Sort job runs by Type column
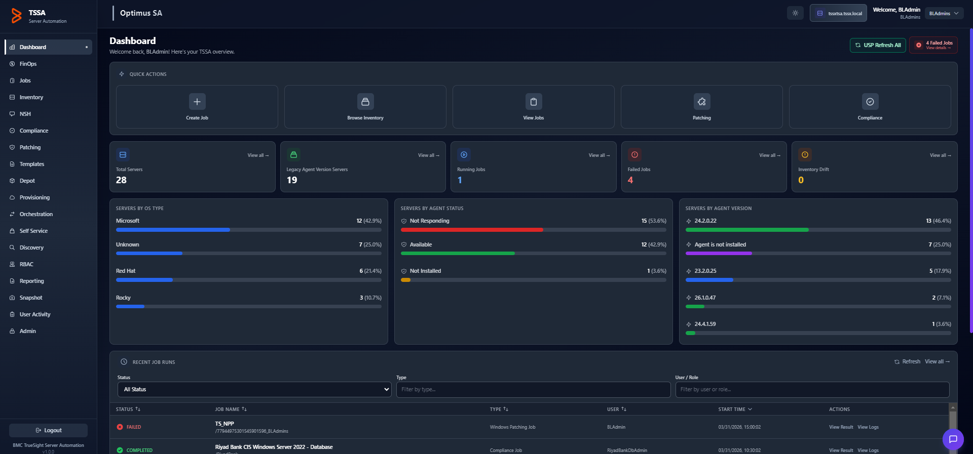Image resolution: width=973 pixels, height=454 pixels. tap(499, 409)
